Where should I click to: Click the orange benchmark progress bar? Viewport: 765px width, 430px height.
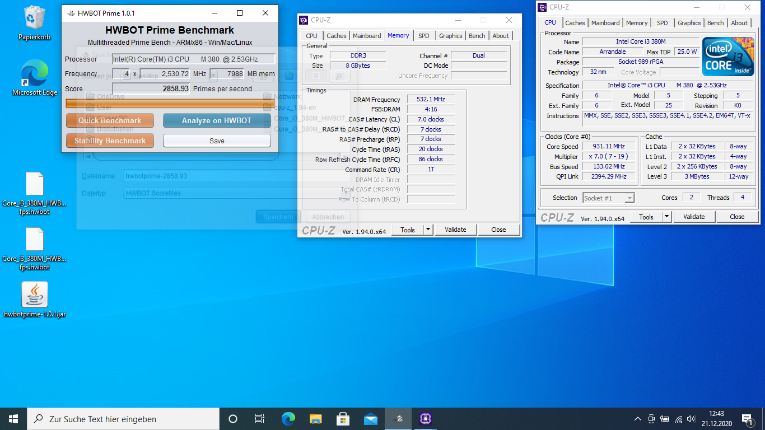point(170,103)
